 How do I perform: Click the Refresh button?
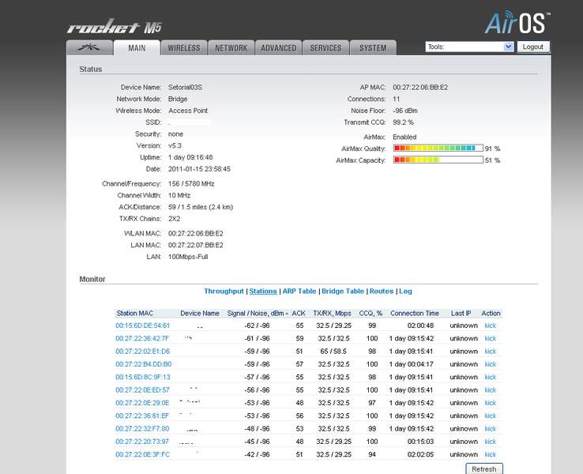[483, 468]
